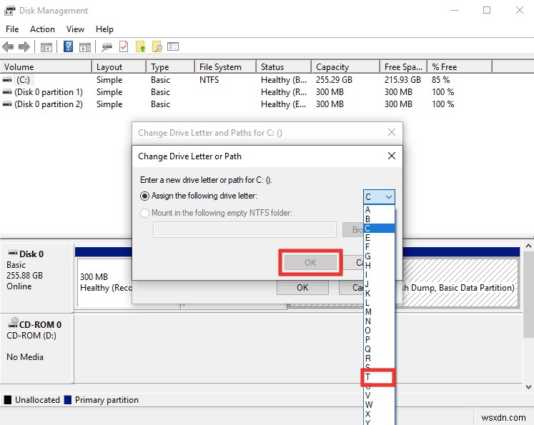Viewport: 534px width, 425px height.
Task: Open the drive letter combo box showing C
Action: coord(379,196)
